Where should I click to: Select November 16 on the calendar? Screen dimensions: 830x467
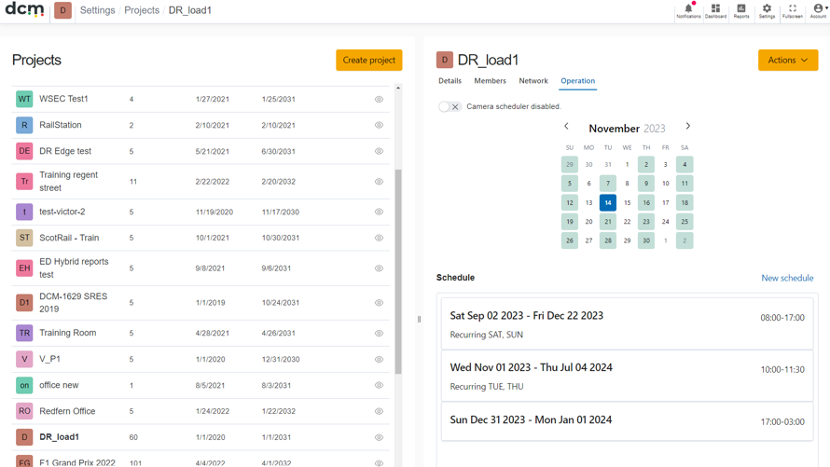coord(645,202)
